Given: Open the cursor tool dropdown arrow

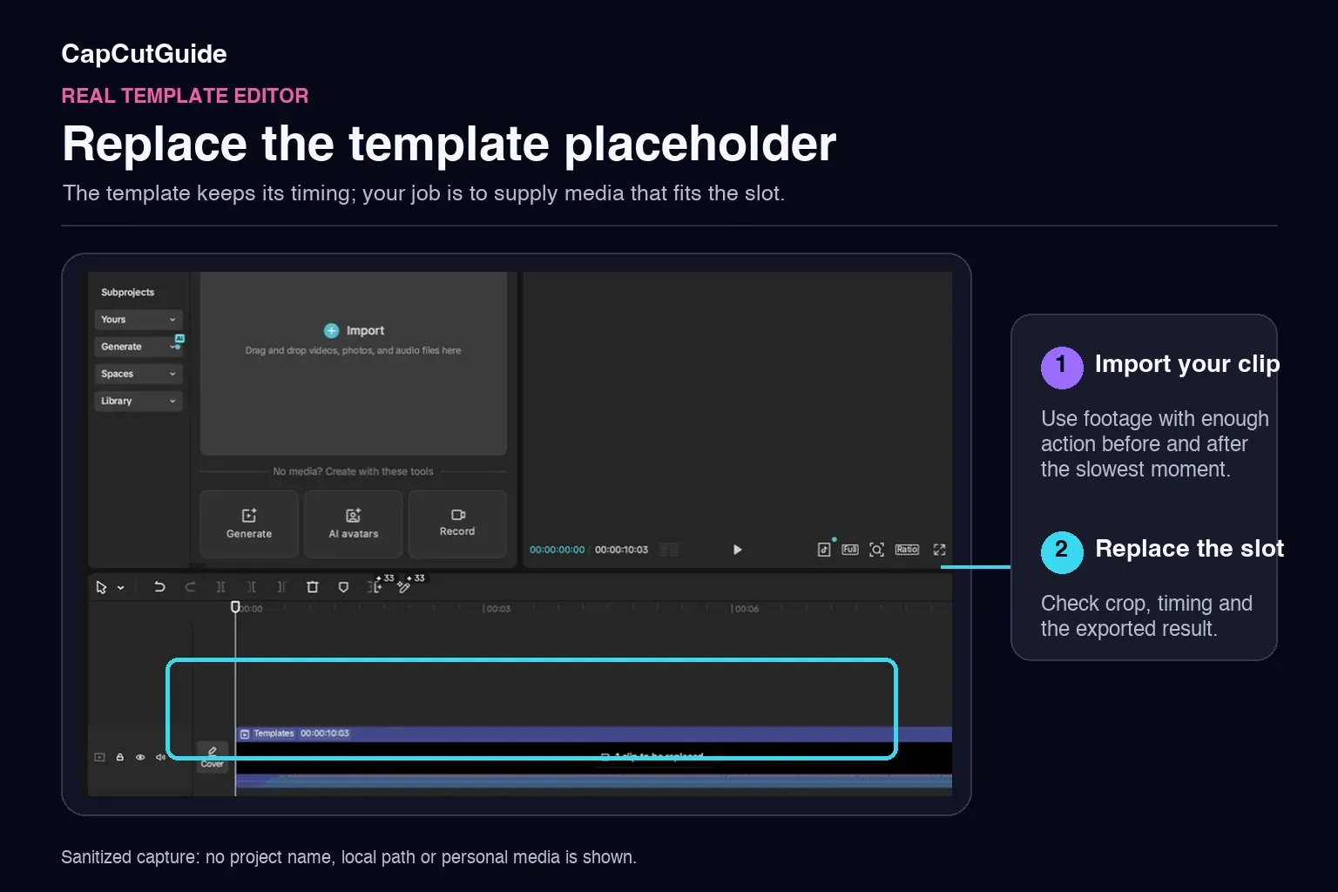Looking at the screenshot, I should [121, 588].
